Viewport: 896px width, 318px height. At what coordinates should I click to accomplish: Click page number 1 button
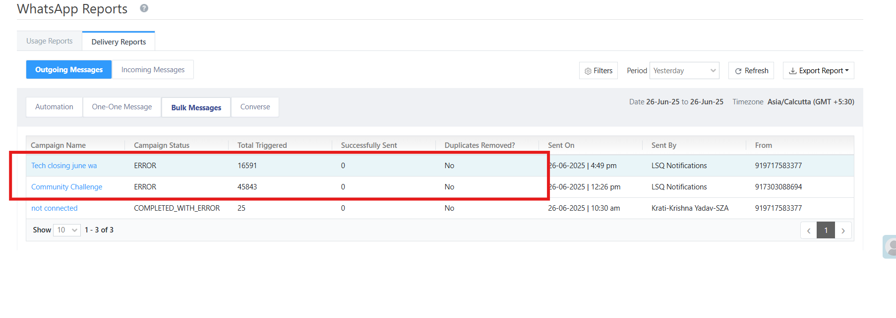(x=826, y=230)
